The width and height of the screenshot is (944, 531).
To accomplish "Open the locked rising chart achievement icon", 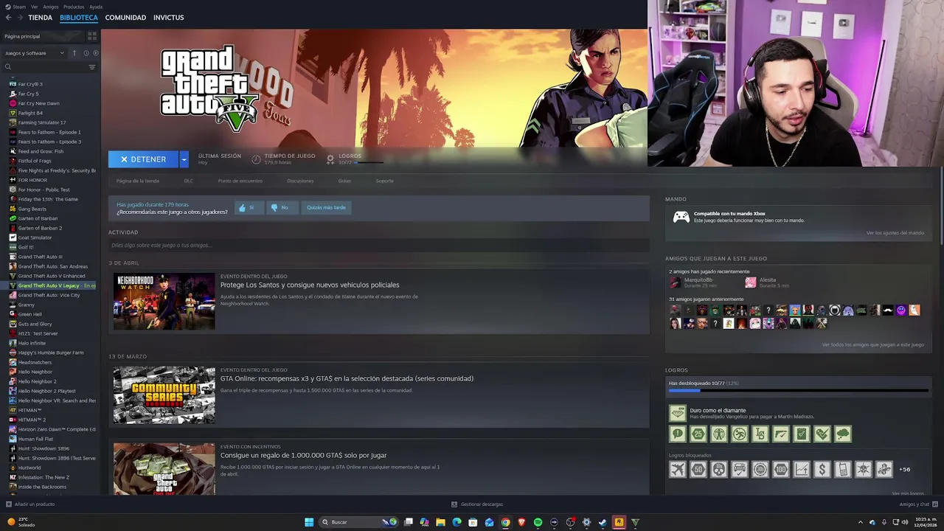I will pyautogui.click(x=801, y=469).
